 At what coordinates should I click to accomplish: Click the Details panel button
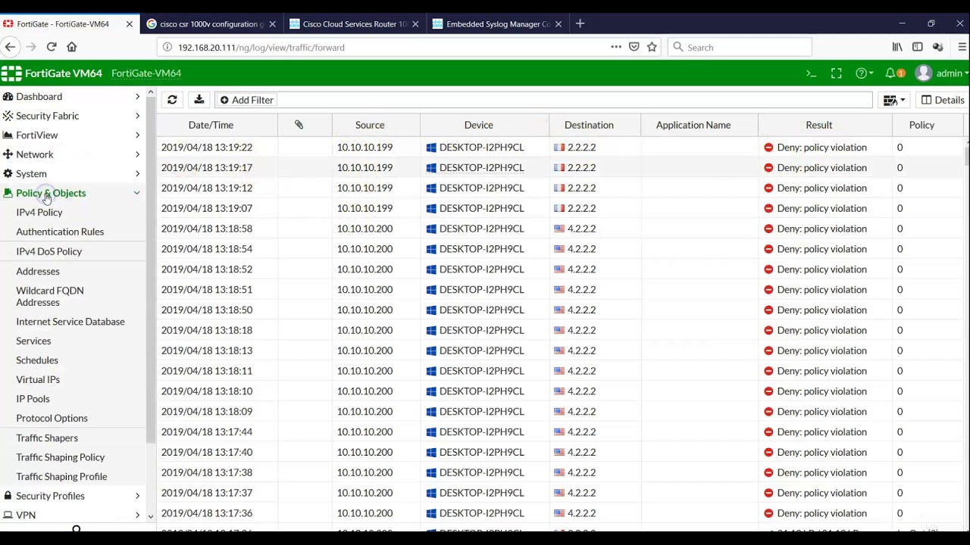[943, 100]
